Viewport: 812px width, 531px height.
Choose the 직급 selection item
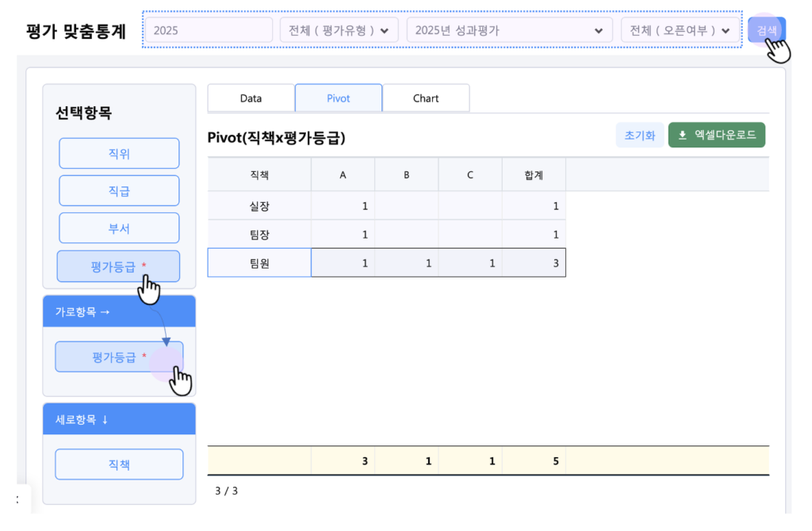pos(119,190)
